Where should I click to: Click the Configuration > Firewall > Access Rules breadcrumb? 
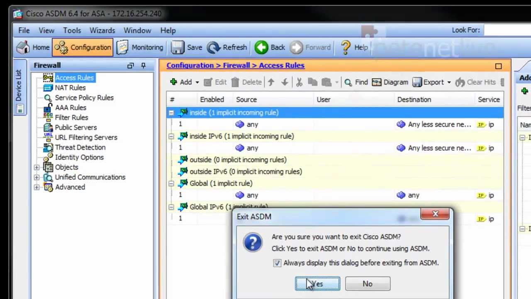coord(235,66)
